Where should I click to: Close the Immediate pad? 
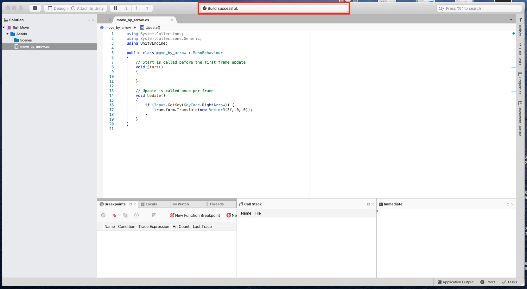tap(512, 204)
